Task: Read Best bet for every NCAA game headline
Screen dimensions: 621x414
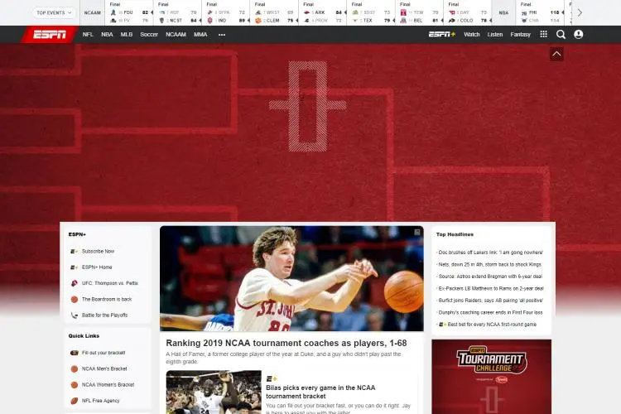Action: pyautogui.click(x=492, y=325)
